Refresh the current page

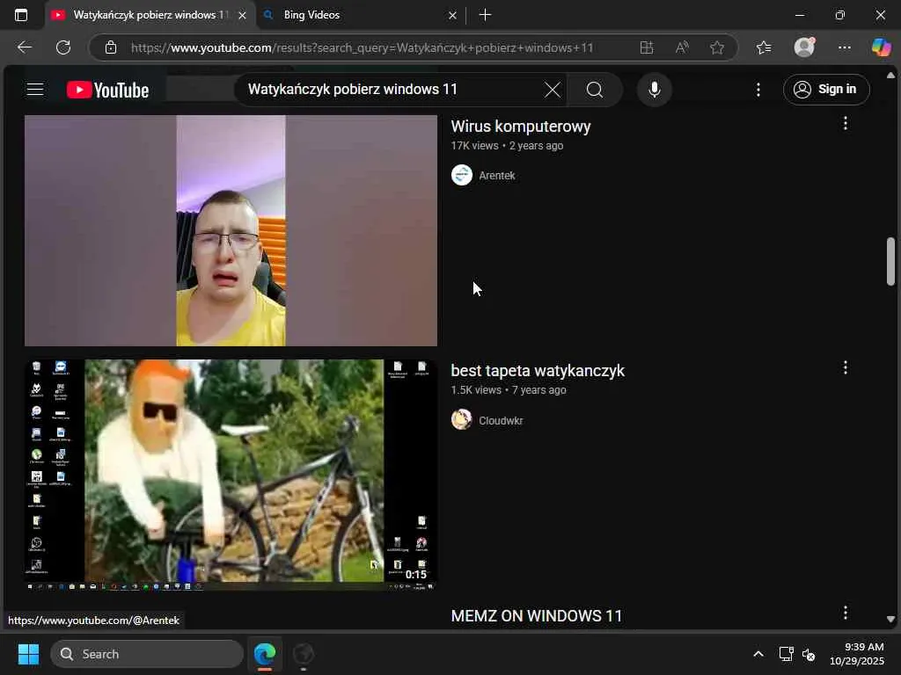click(63, 47)
